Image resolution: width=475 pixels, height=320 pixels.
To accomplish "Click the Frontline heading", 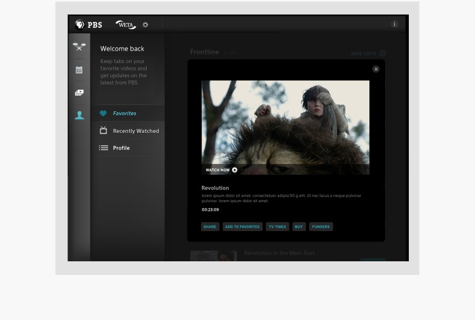I will click(x=205, y=52).
